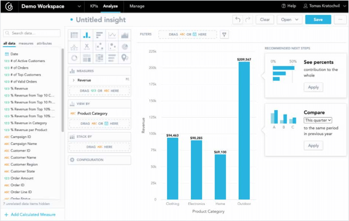Viewport: 349px width, 221px height.
Task: Select the Area chart visualization
Action: pyautogui.click(x=125, y=34)
